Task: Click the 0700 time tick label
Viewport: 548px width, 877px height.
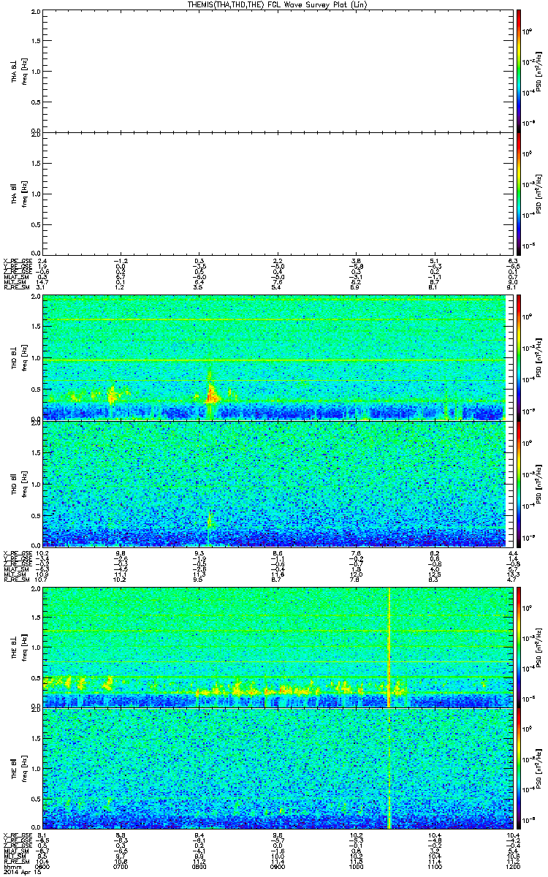Action: point(121,867)
